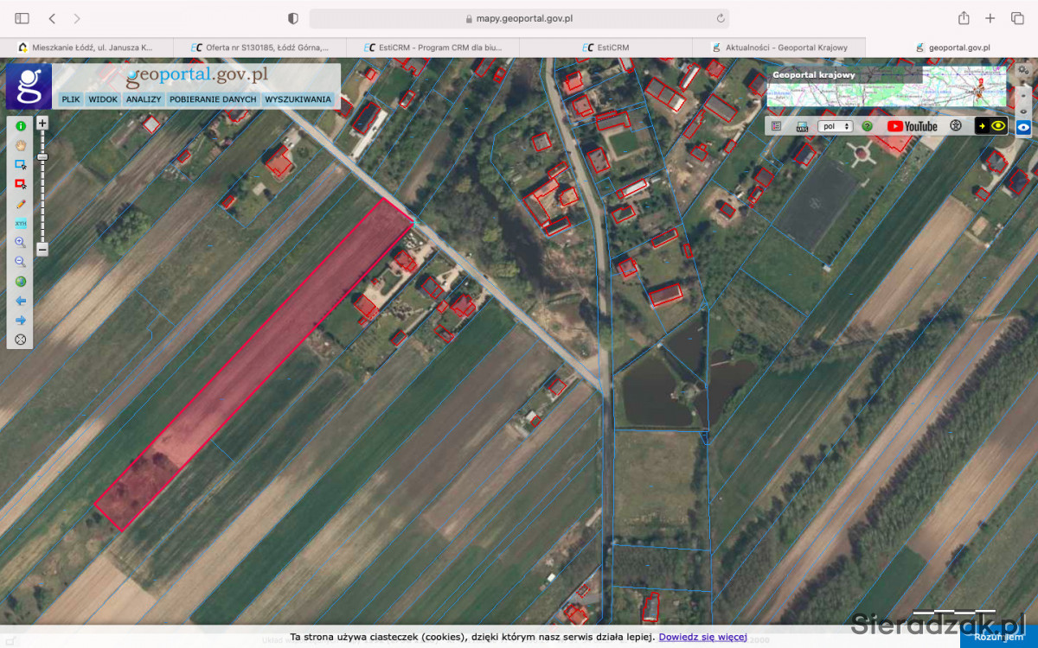The width and height of the screenshot is (1038, 648).
Task: Pick the pencil drawing tool
Action: click(21, 204)
